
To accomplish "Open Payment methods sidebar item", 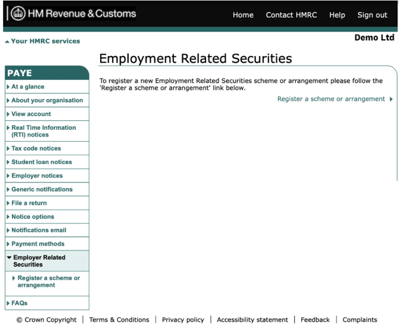I will point(38,244).
